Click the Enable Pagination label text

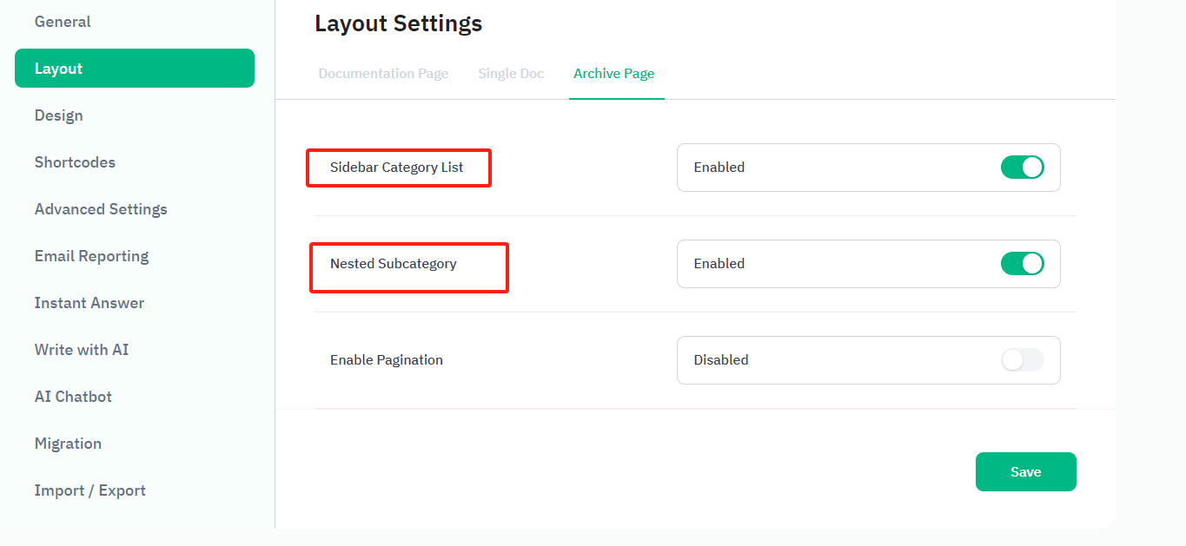click(x=387, y=360)
